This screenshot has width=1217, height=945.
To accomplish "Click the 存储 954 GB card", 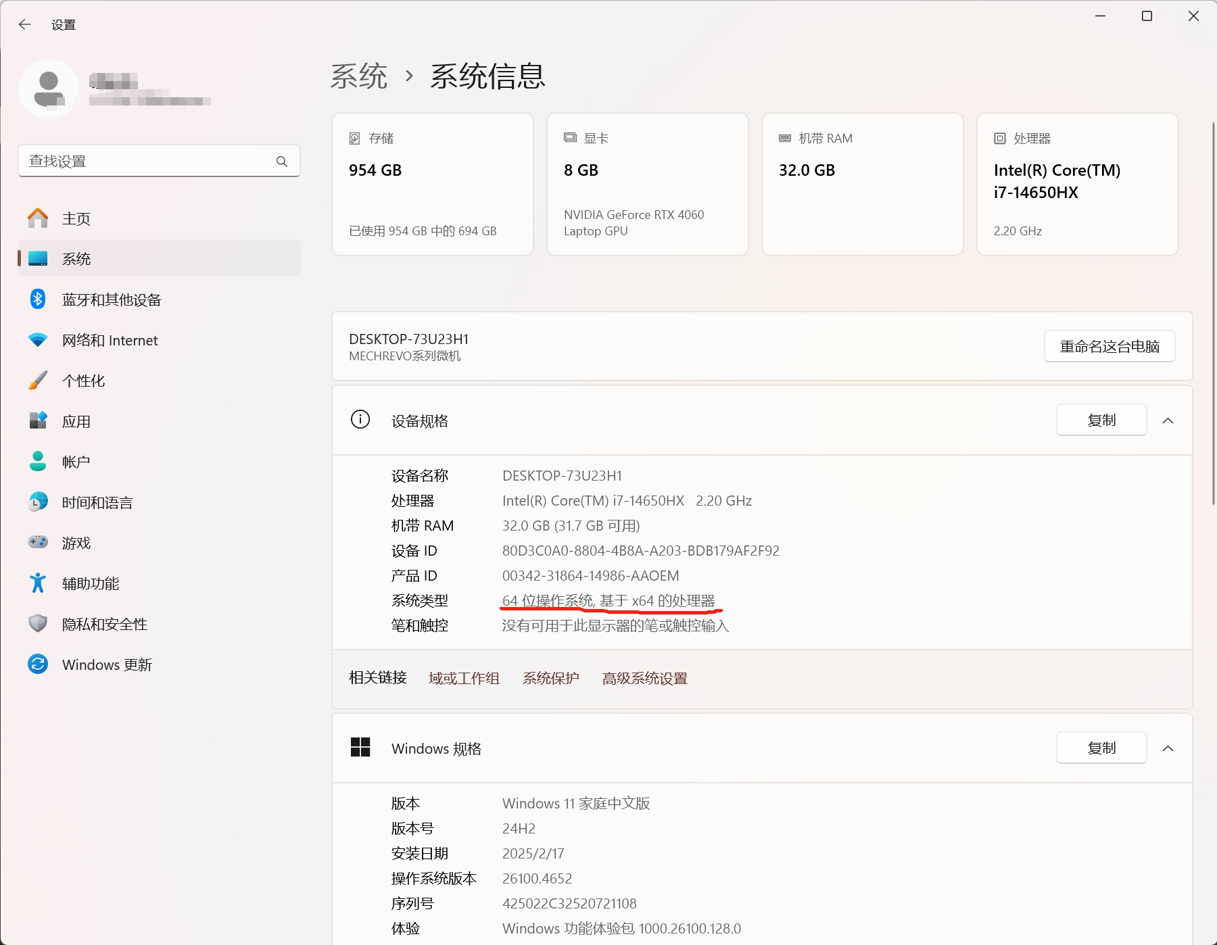I will click(x=433, y=184).
